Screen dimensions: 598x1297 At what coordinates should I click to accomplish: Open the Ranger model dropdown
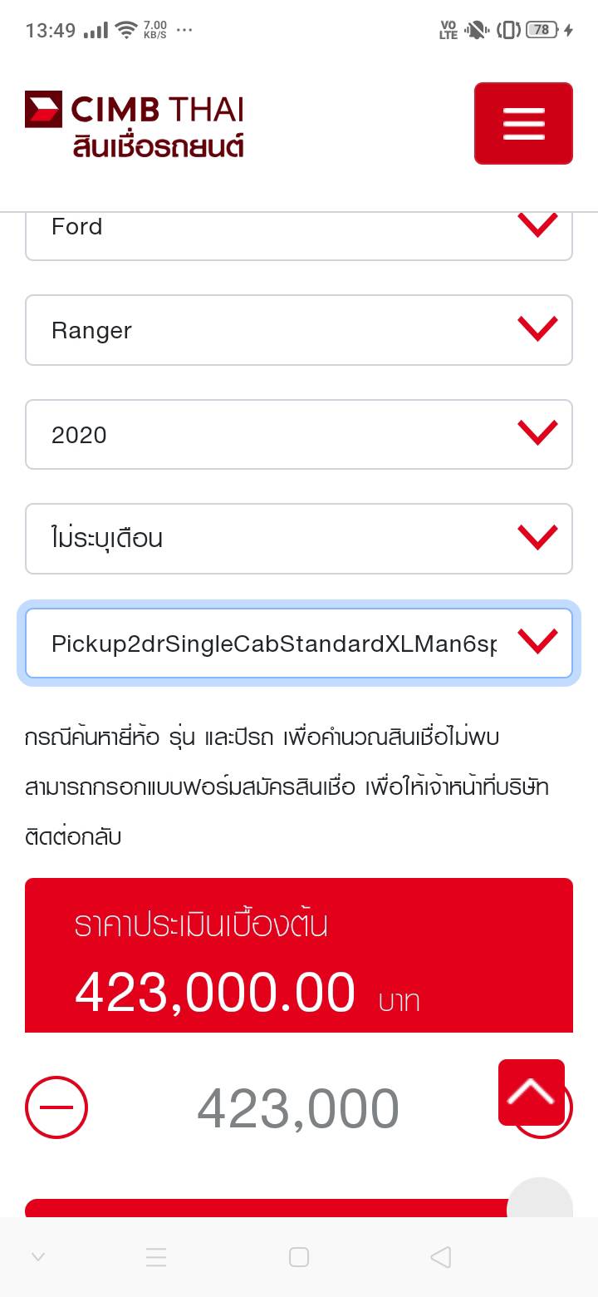[299, 330]
